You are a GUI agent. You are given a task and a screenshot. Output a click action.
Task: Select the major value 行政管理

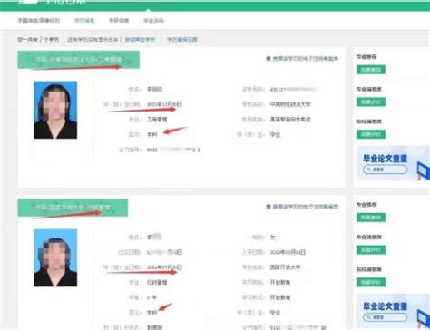click(x=157, y=283)
